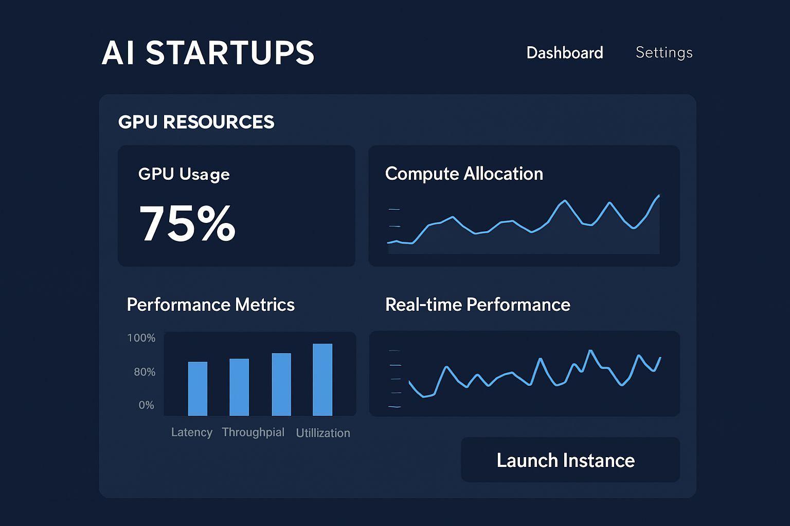The image size is (790, 526).
Task: Open the Settings tab
Action: coord(663,52)
